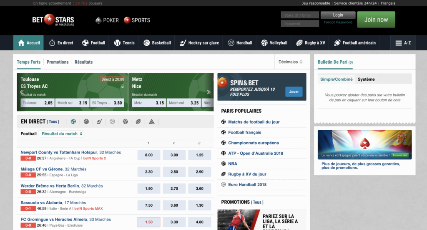Open Basketball in navigation bar

coord(157,43)
